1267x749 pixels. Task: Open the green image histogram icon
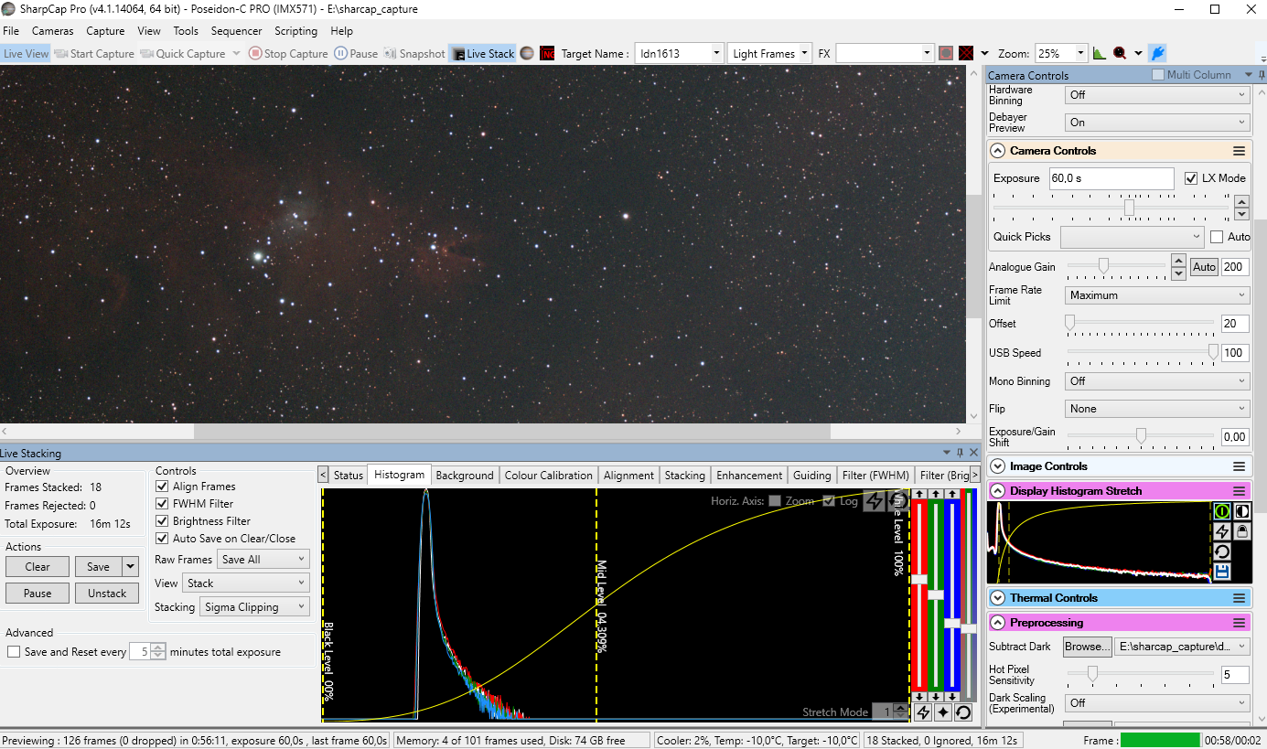tap(1100, 54)
